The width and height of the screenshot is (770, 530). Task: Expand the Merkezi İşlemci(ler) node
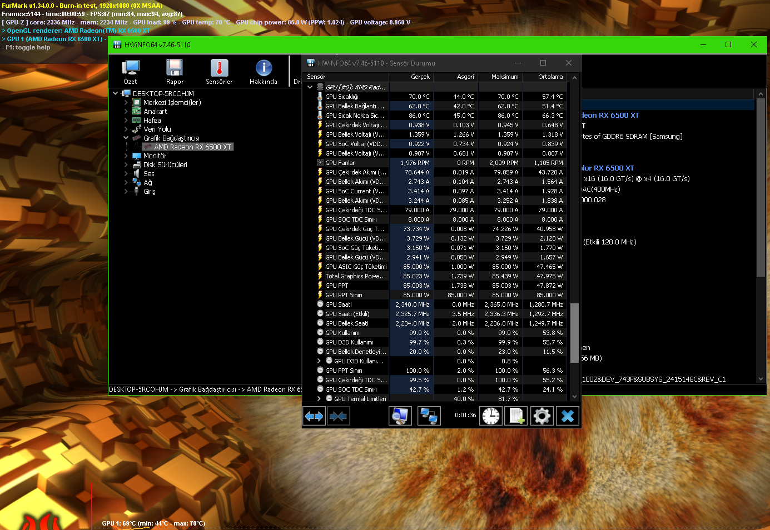pyautogui.click(x=126, y=102)
